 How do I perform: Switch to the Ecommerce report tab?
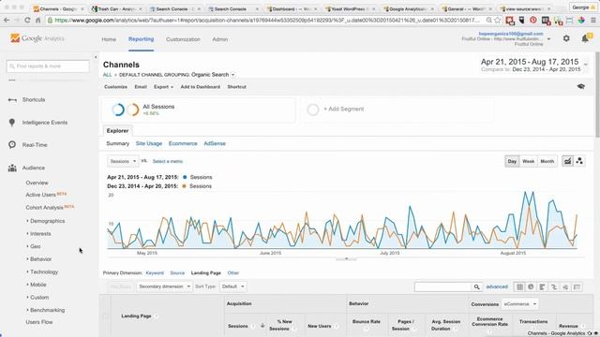pyautogui.click(x=183, y=143)
